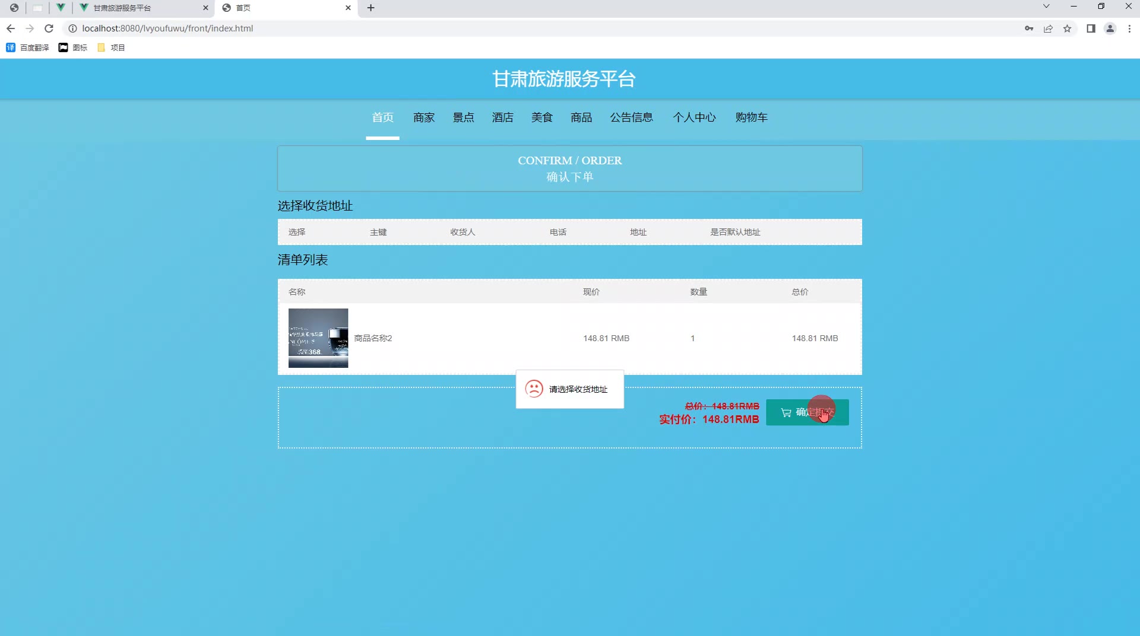1140x636 pixels.
Task: Open the 图标 bookmark
Action: tap(72, 47)
